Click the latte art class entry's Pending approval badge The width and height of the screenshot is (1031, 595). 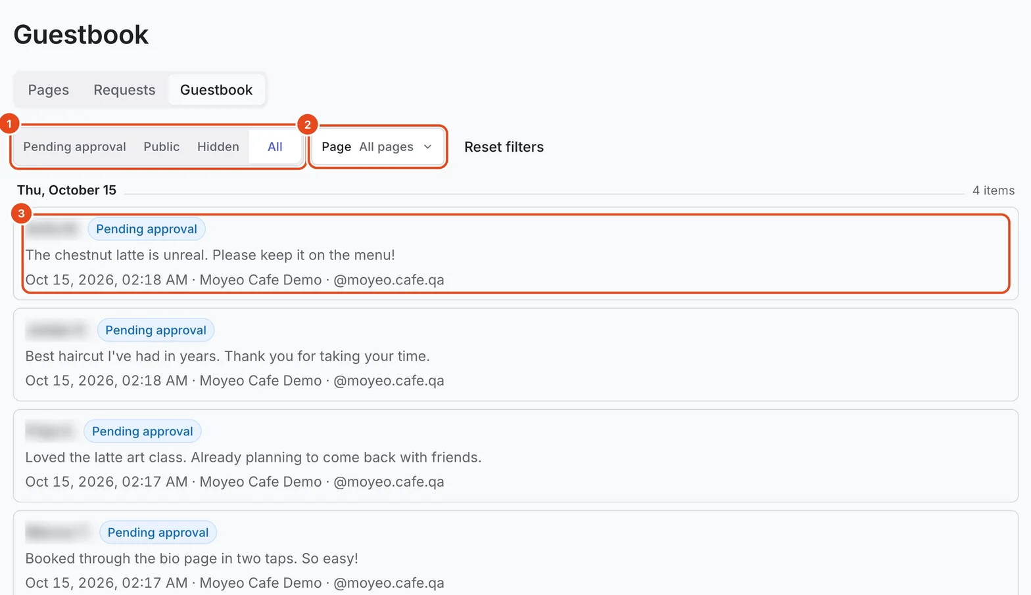(143, 431)
